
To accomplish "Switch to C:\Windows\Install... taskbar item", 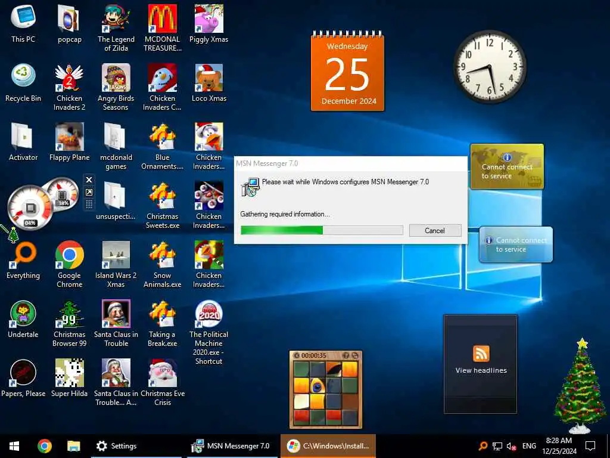I will click(x=328, y=446).
